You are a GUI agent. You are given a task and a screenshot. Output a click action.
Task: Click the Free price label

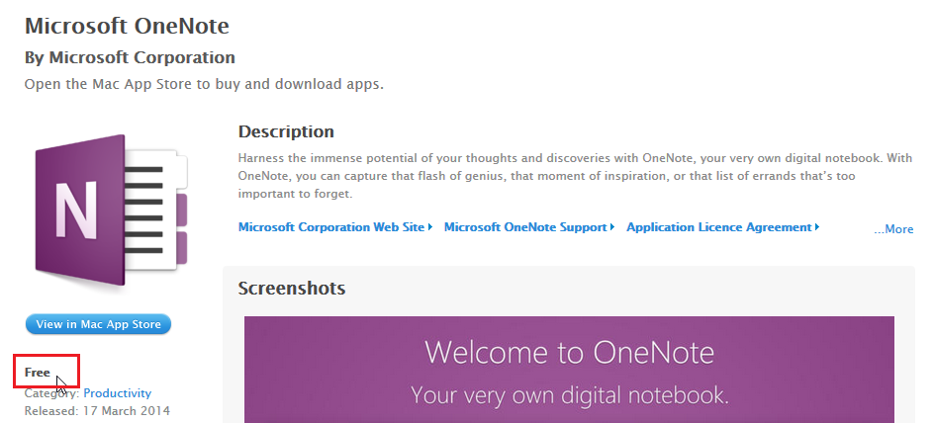(37, 373)
